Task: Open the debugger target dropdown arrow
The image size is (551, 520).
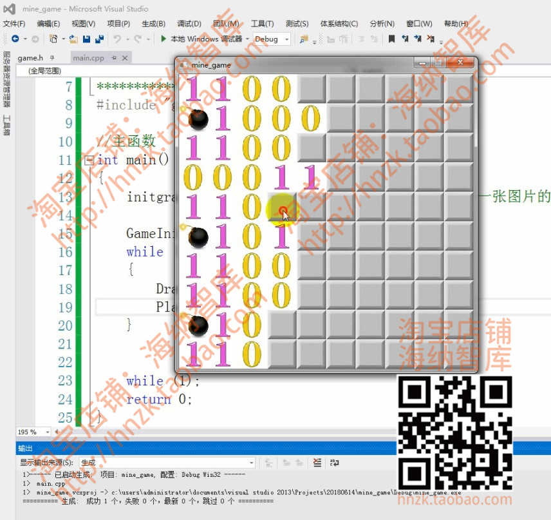Action: [247, 39]
